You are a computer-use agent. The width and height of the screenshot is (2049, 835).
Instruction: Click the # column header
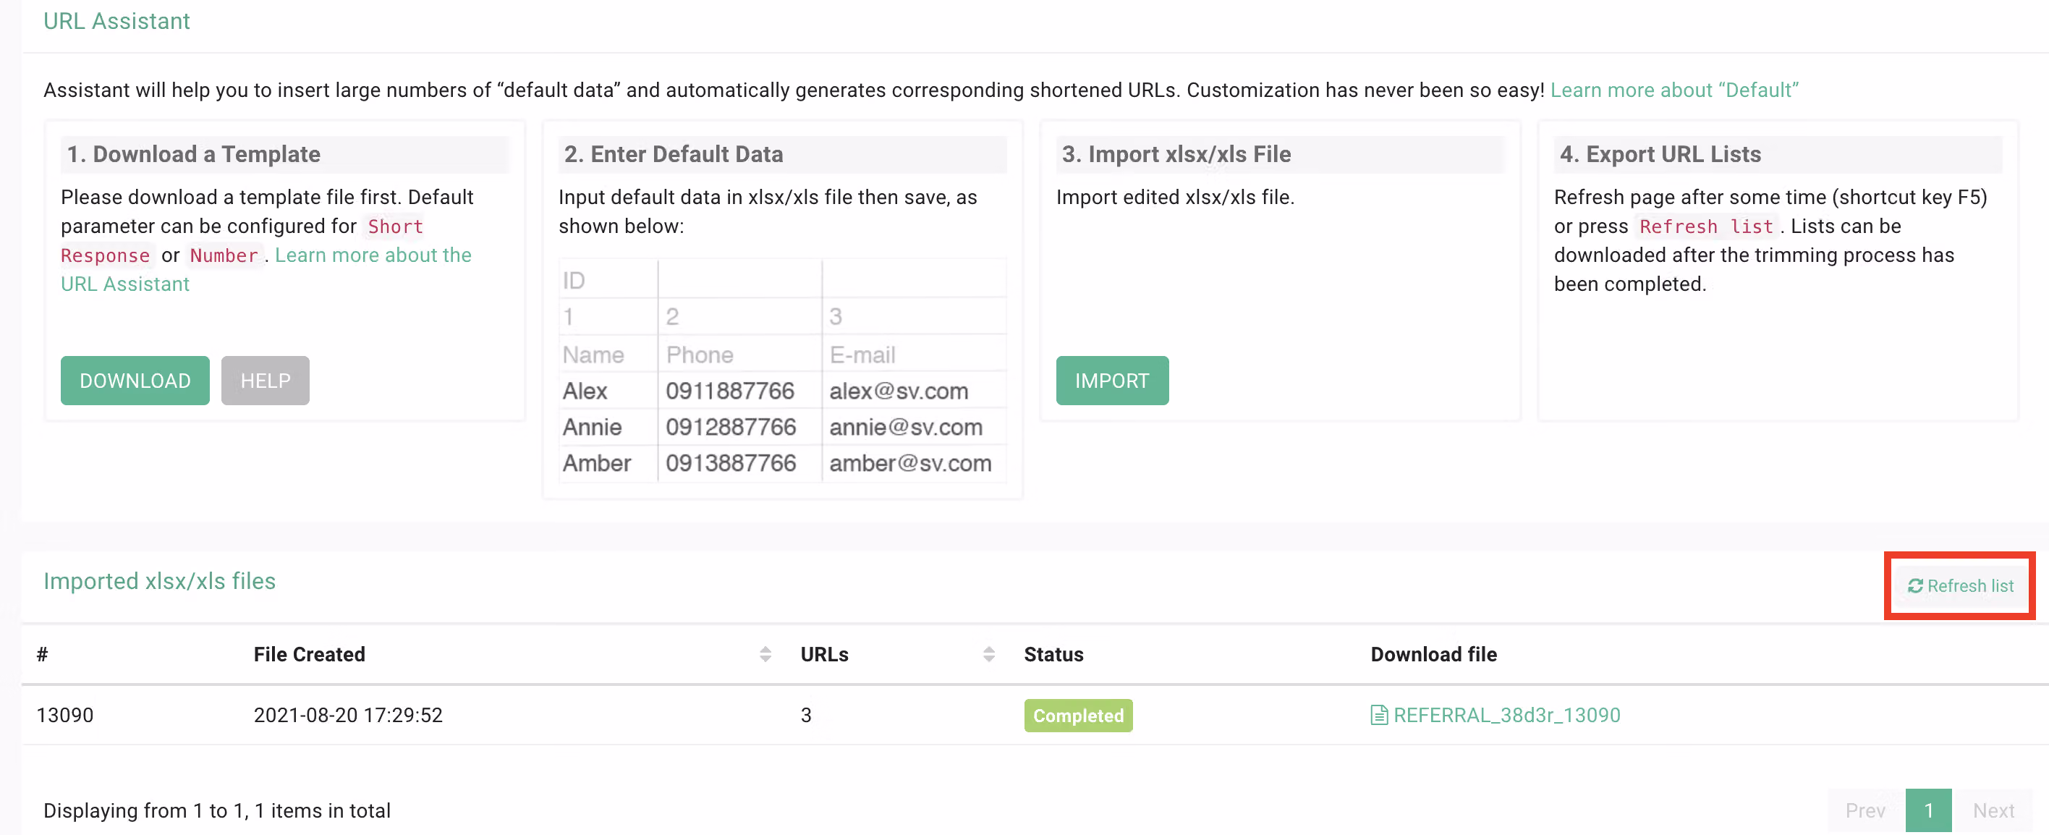coord(42,653)
